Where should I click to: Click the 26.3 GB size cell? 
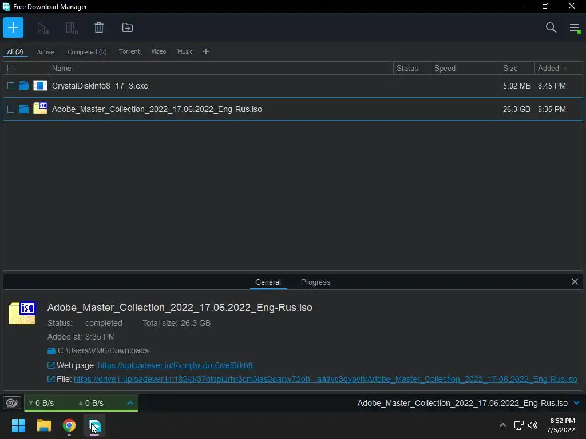(x=517, y=109)
